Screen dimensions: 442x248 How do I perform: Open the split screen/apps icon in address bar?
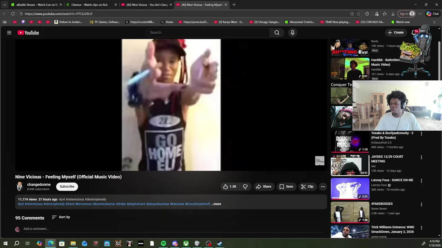tap(352, 14)
